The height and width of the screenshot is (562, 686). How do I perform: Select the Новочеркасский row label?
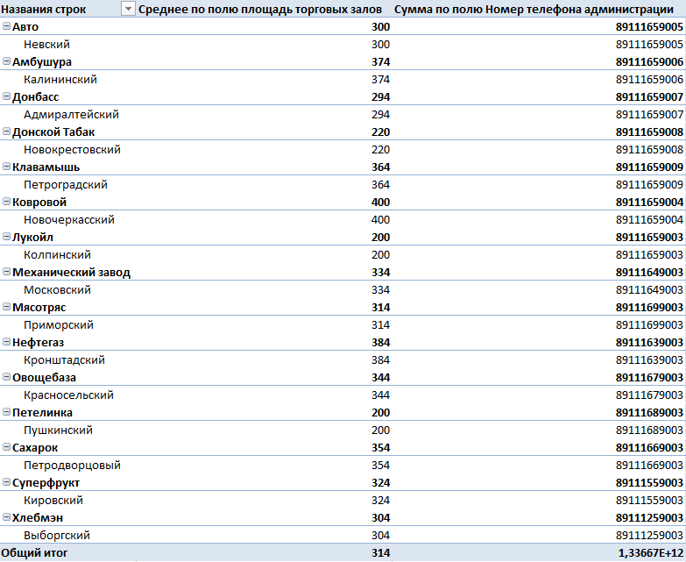tap(69, 219)
